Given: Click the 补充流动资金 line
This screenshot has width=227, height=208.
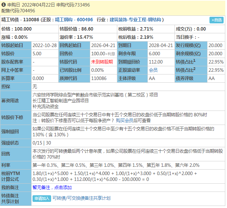Looking at the screenshot, I should (x=46, y=106).
